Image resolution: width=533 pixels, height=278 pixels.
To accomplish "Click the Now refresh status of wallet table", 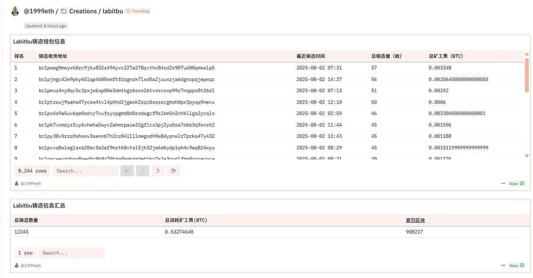I will (x=517, y=183).
